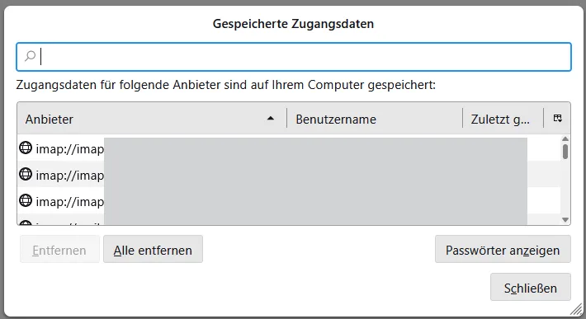Viewport: 586px width, 319px height.
Task: Click Alle entfernen button
Action: [153, 249]
